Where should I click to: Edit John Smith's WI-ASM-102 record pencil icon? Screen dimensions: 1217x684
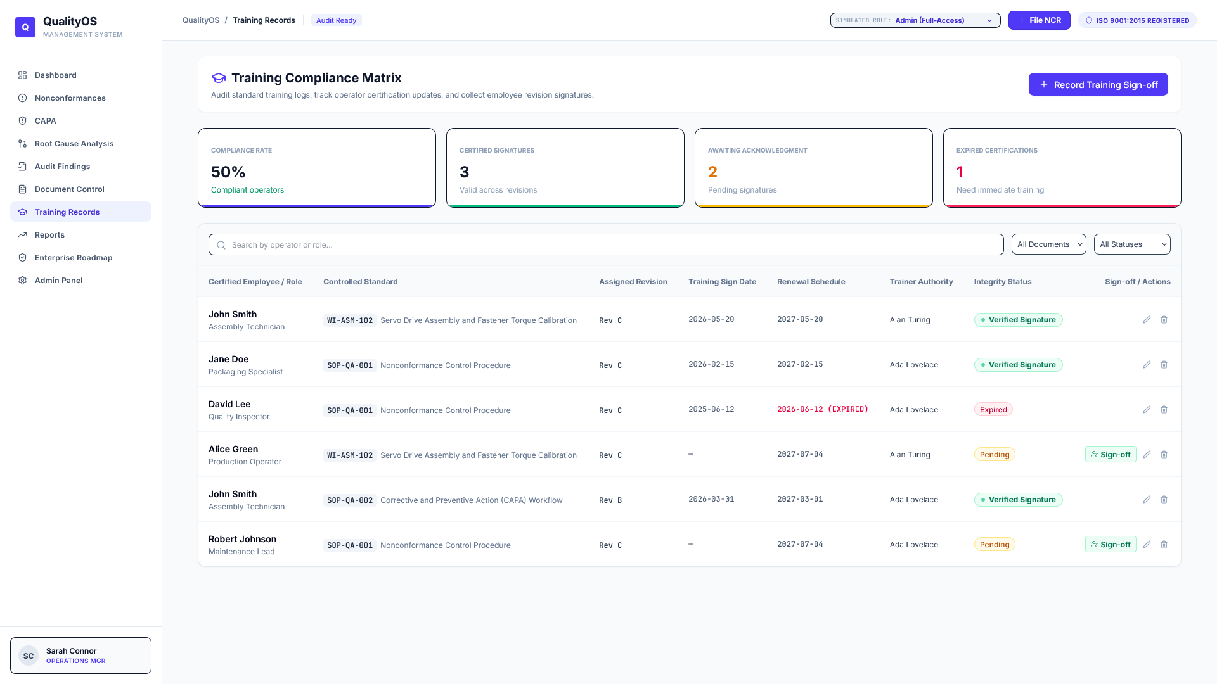pyautogui.click(x=1147, y=320)
